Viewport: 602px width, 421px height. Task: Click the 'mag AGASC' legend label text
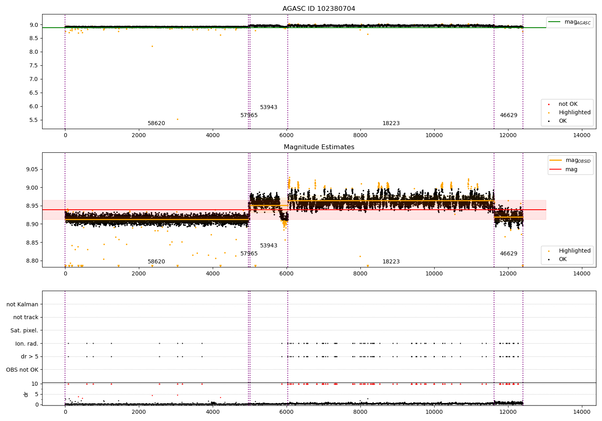tap(578, 22)
